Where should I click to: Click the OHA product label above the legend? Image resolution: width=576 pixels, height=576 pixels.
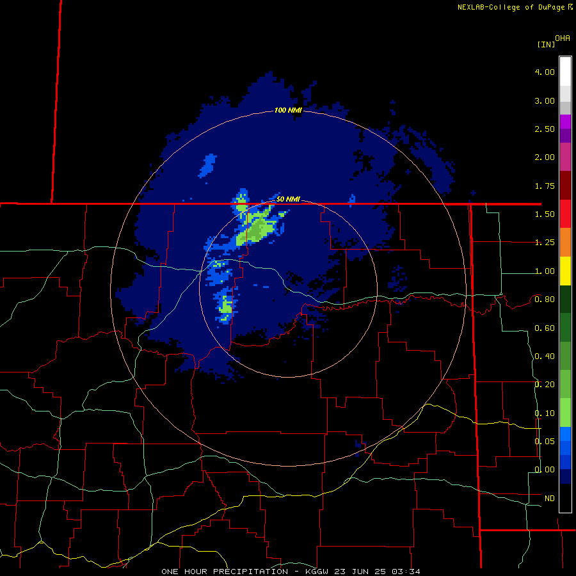(x=563, y=38)
